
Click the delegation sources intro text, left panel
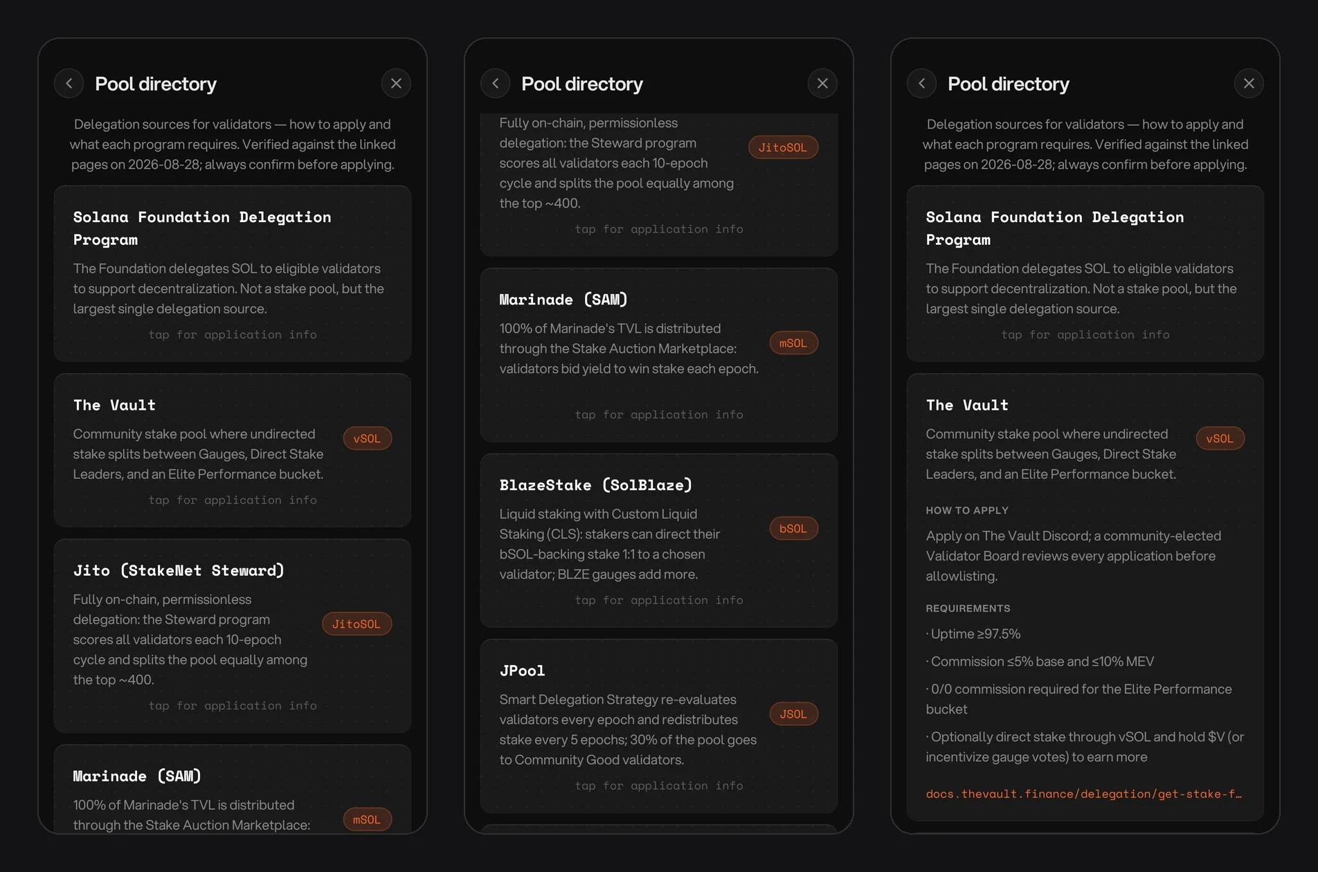click(x=233, y=145)
